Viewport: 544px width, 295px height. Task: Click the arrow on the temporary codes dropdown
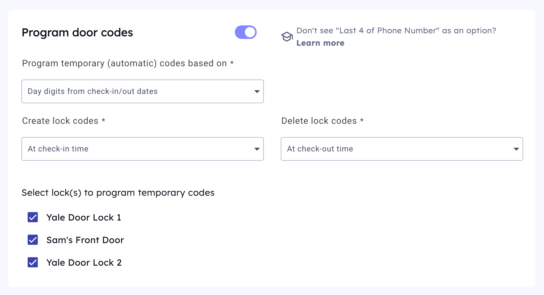click(257, 91)
